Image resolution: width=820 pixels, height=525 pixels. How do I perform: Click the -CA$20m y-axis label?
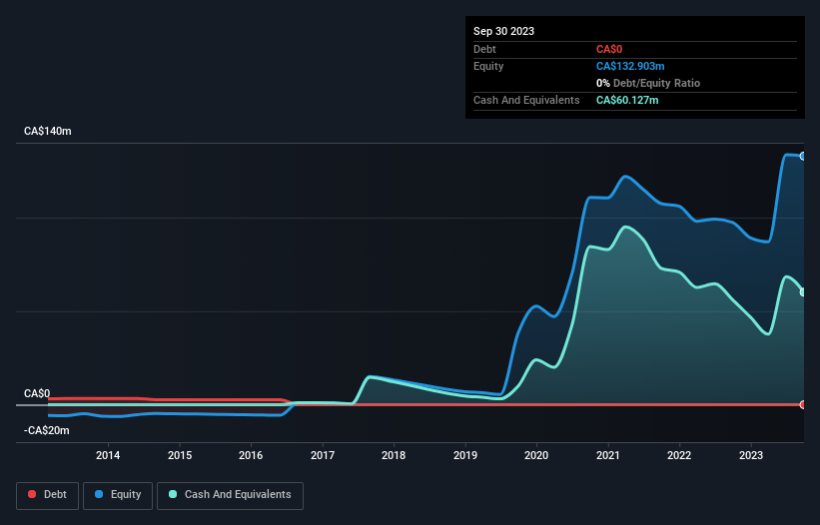[47, 430]
